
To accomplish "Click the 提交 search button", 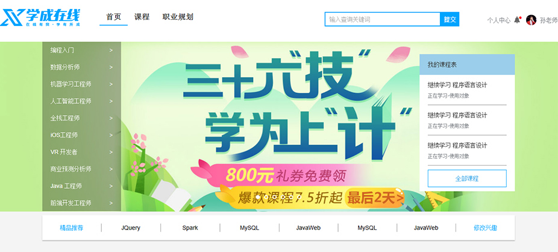I will [450, 19].
